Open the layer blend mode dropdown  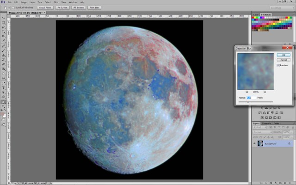pyautogui.click(x=261, y=132)
